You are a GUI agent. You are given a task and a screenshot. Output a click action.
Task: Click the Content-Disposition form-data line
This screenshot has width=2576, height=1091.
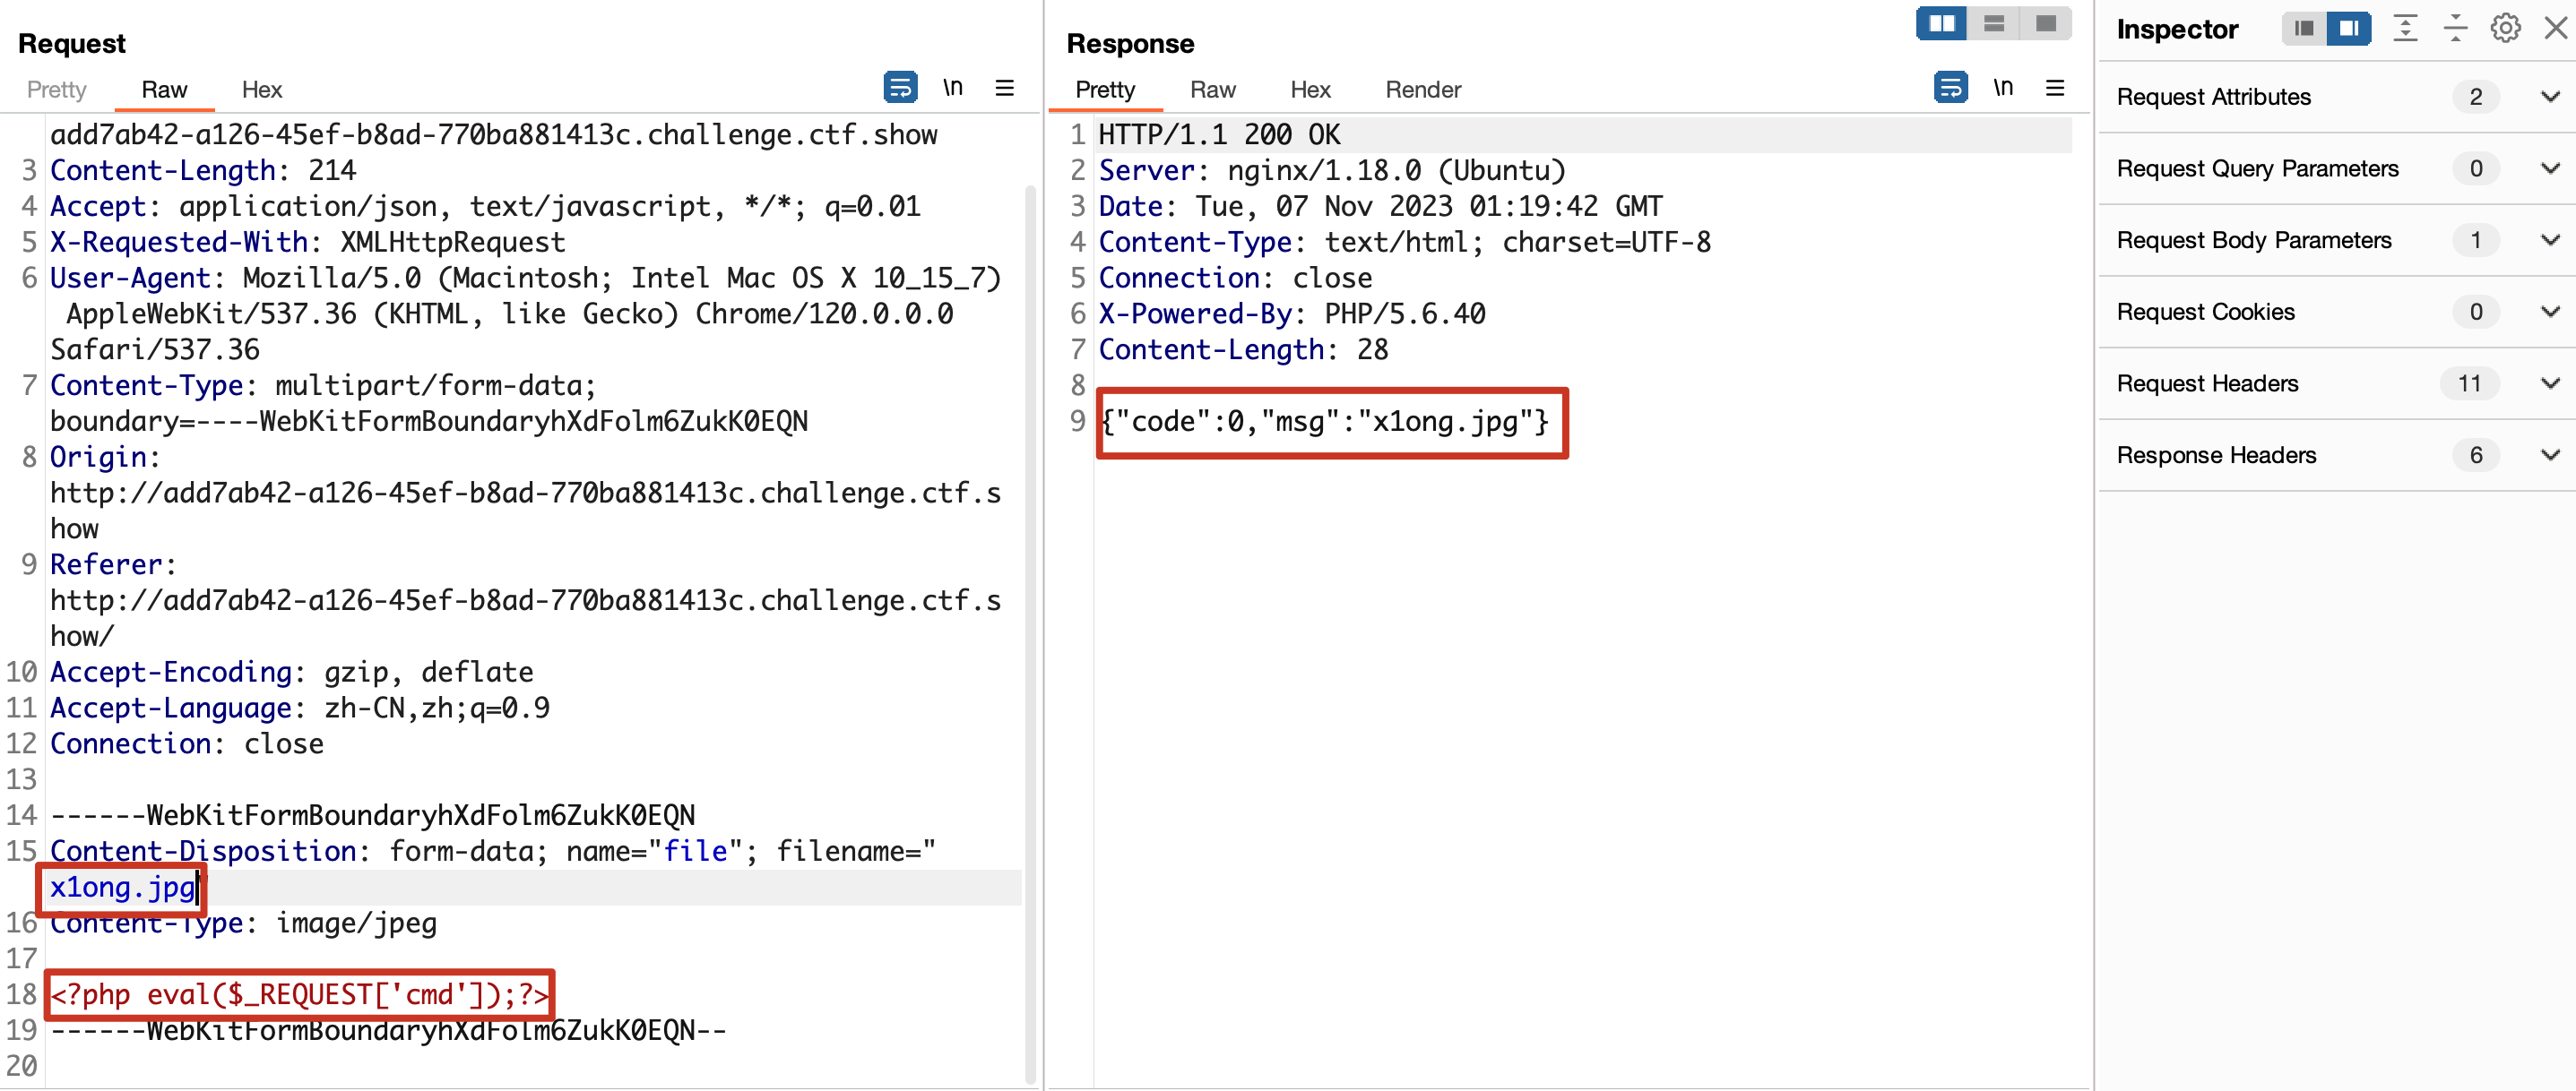coord(493,851)
